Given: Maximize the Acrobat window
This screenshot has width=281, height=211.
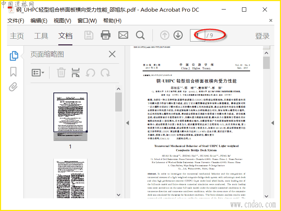Looking at the screenshot, I should (244, 9).
